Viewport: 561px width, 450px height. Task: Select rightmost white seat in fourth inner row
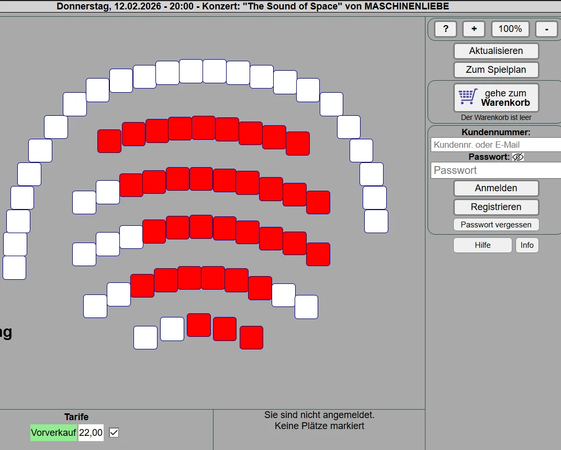(306, 307)
